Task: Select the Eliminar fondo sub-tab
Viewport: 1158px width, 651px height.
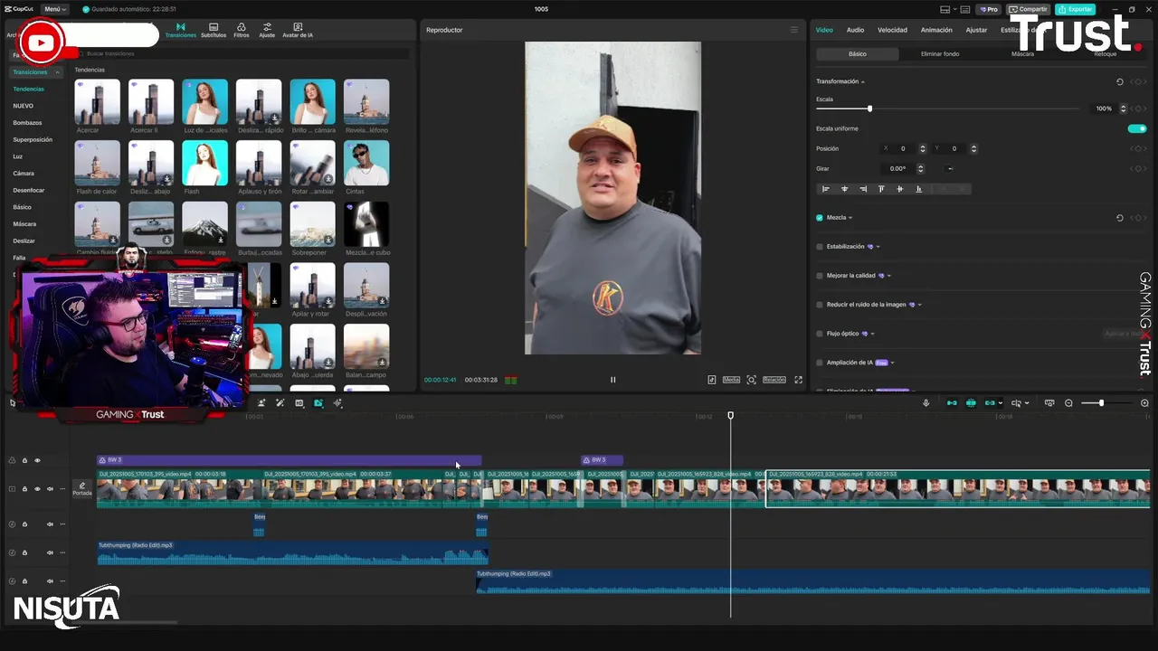Action: tap(940, 53)
